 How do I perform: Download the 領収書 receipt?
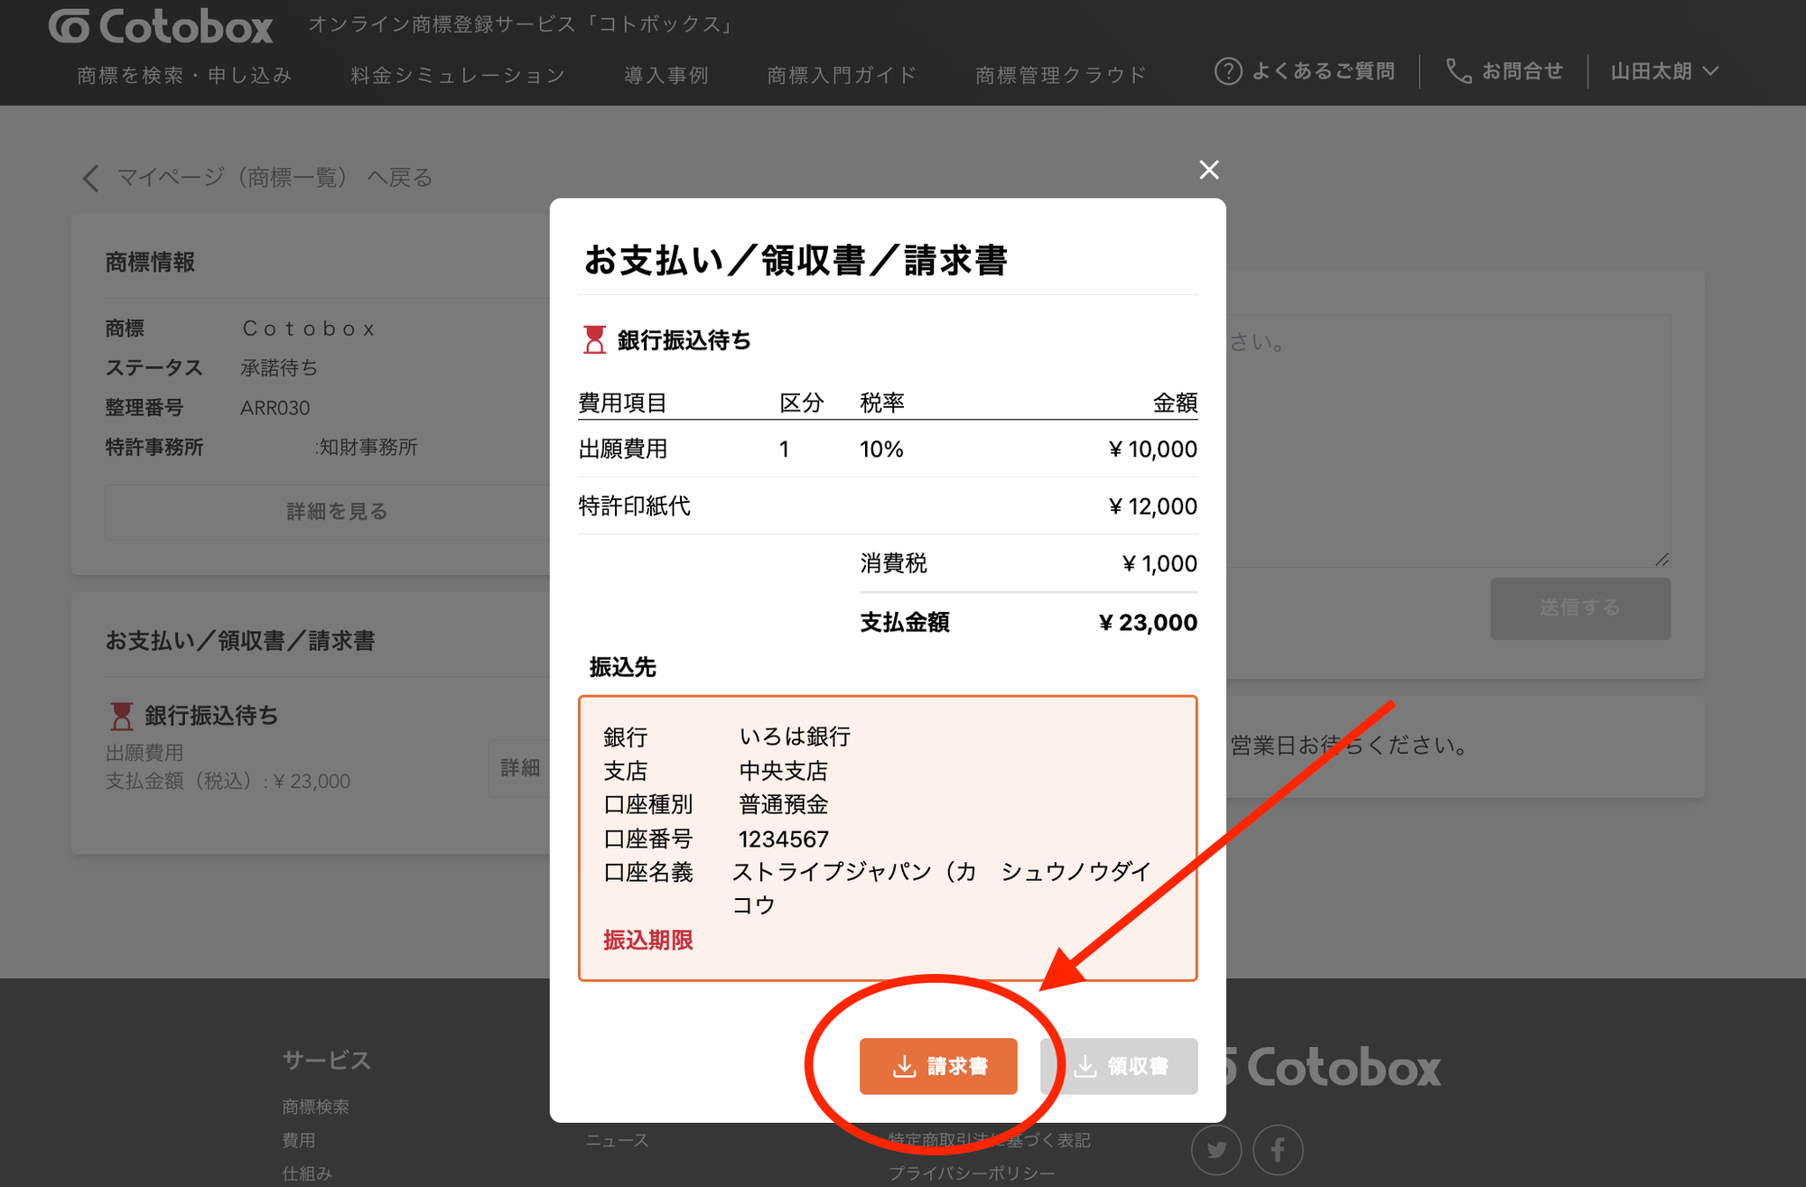coord(1118,1066)
